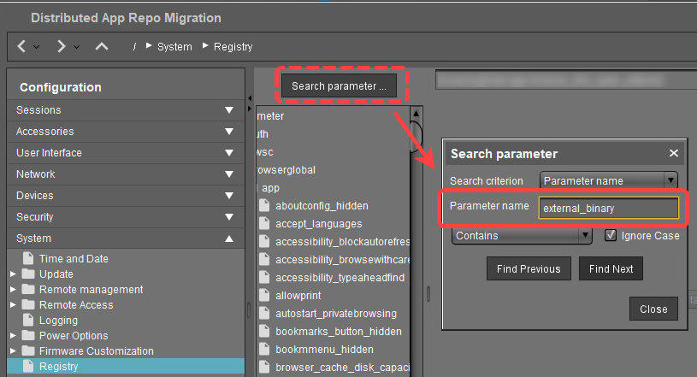Viewport: 697px width, 377px height.
Task: Expand the Power Options tree node
Action: click(x=13, y=336)
